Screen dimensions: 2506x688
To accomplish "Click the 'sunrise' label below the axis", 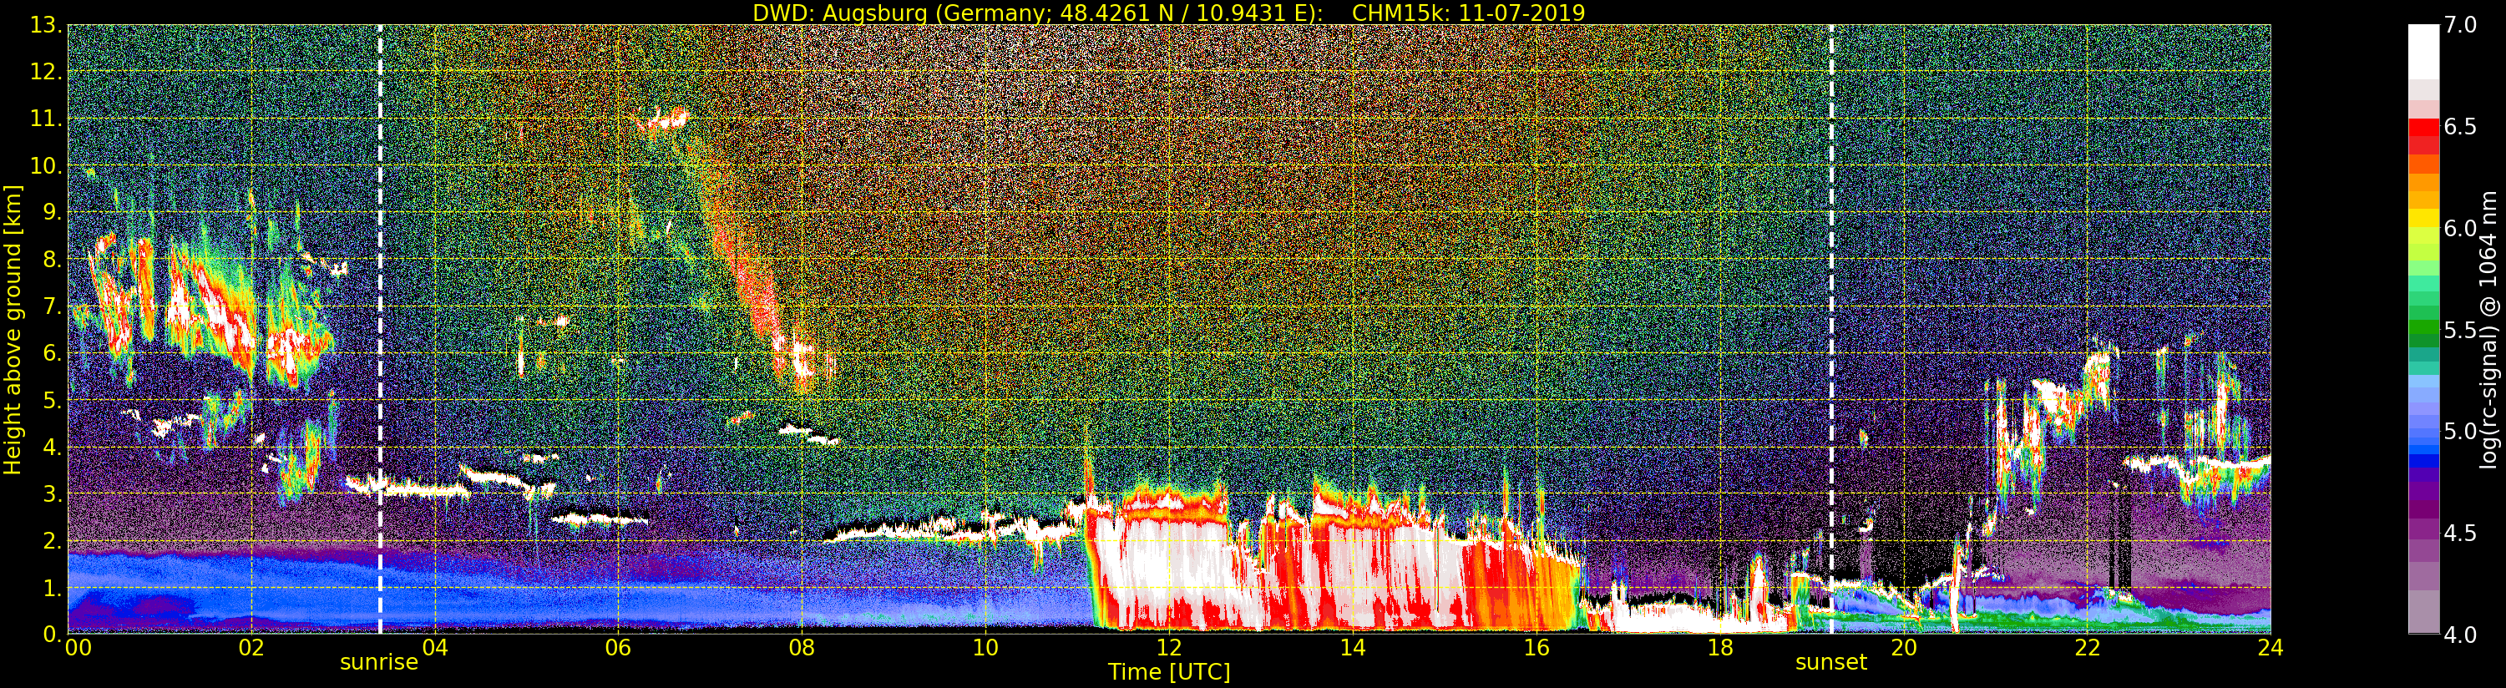I will click(378, 663).
